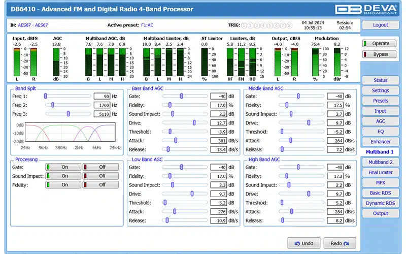Open the Output page
Screen dimensions: 406x254
coord(380,213)
